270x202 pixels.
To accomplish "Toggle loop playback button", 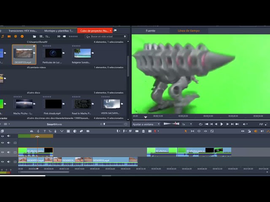I will tap(200, 124).
